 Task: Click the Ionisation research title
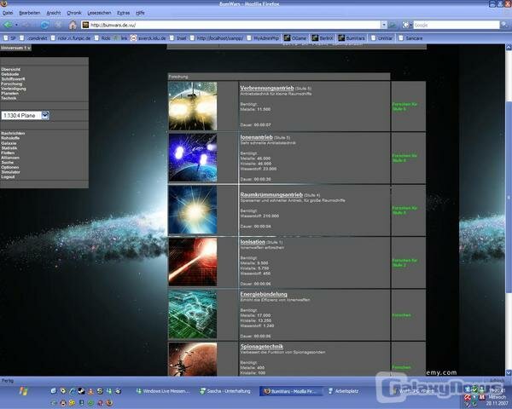click(253, 242)
